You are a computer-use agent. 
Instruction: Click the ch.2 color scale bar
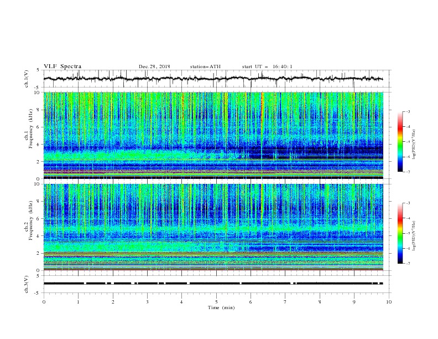(400, 233)
